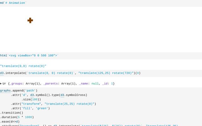Click the md `# Animation` cell

(13, 3)
